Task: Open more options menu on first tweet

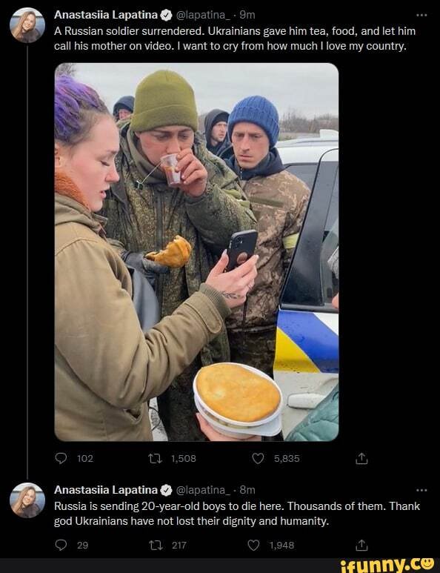Action: pyautogui.click(x=421, y=15)
